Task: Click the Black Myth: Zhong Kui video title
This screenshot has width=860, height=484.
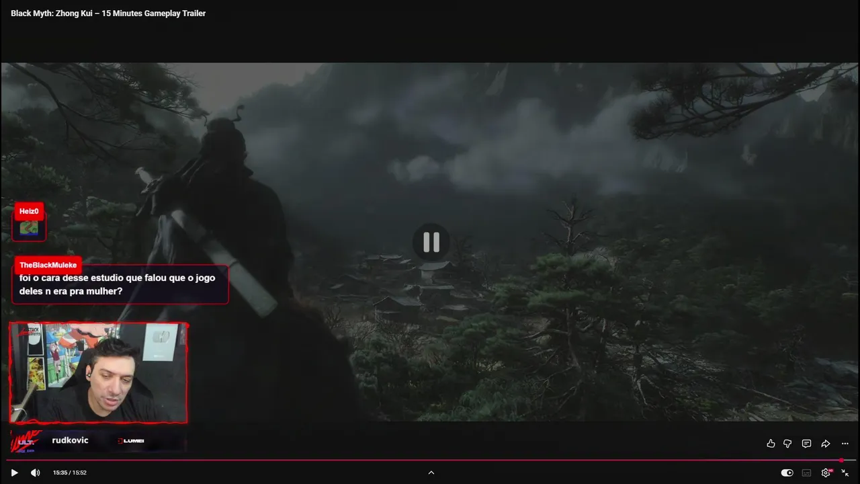Action: coord(108,13)
